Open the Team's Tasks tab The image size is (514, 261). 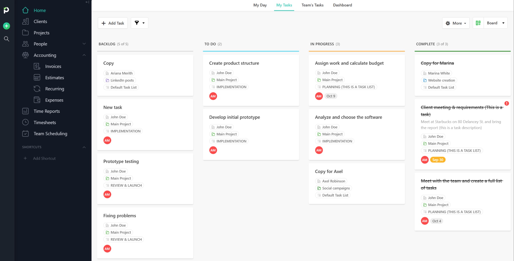tap(312, 5)
